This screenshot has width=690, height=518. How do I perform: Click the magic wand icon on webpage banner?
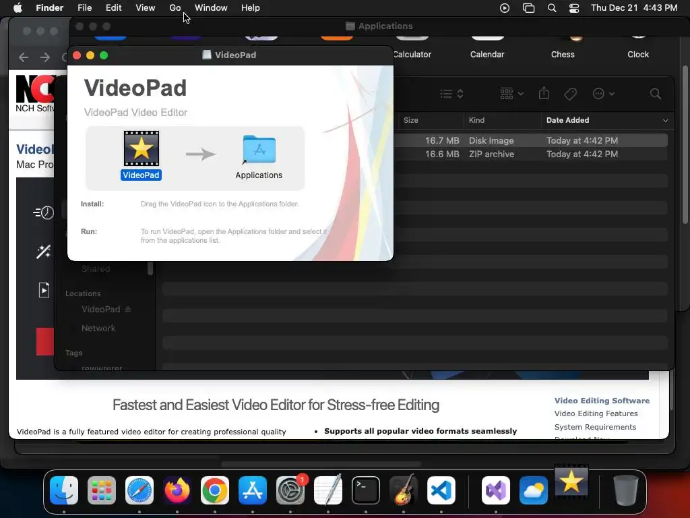click(x=43, y=252)
